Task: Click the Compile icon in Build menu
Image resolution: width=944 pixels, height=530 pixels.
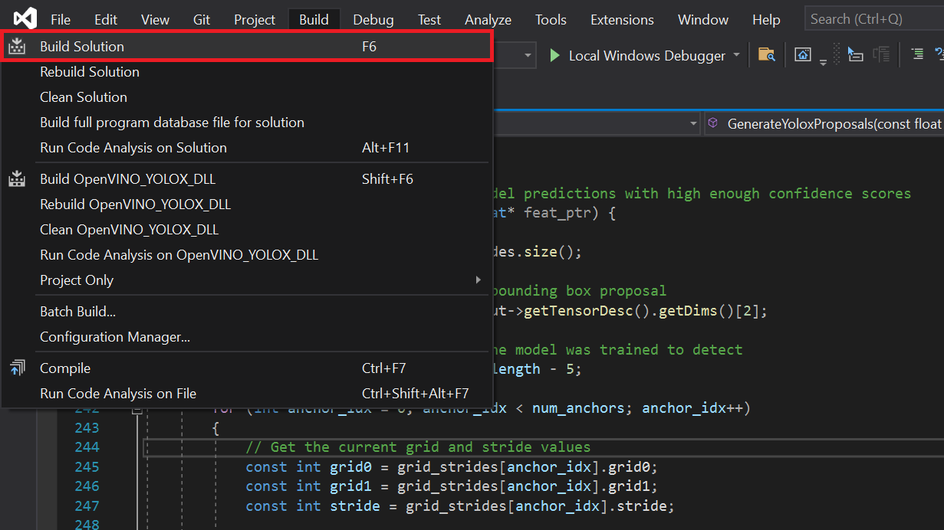Action: tap(17, 368)
